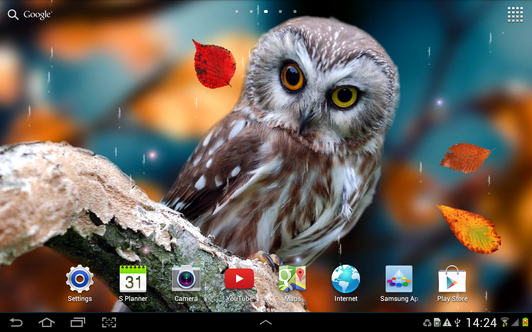This screenshot has width=532, height=332.
Task: Expand the mini apps tray arrow
Action: click(x=266, y=322)
